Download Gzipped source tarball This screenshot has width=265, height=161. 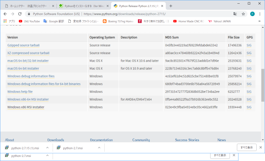tap(23, 45)
